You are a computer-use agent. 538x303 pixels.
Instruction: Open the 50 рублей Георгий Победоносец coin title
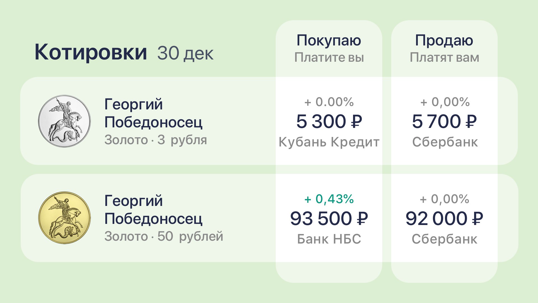point(153,210)
